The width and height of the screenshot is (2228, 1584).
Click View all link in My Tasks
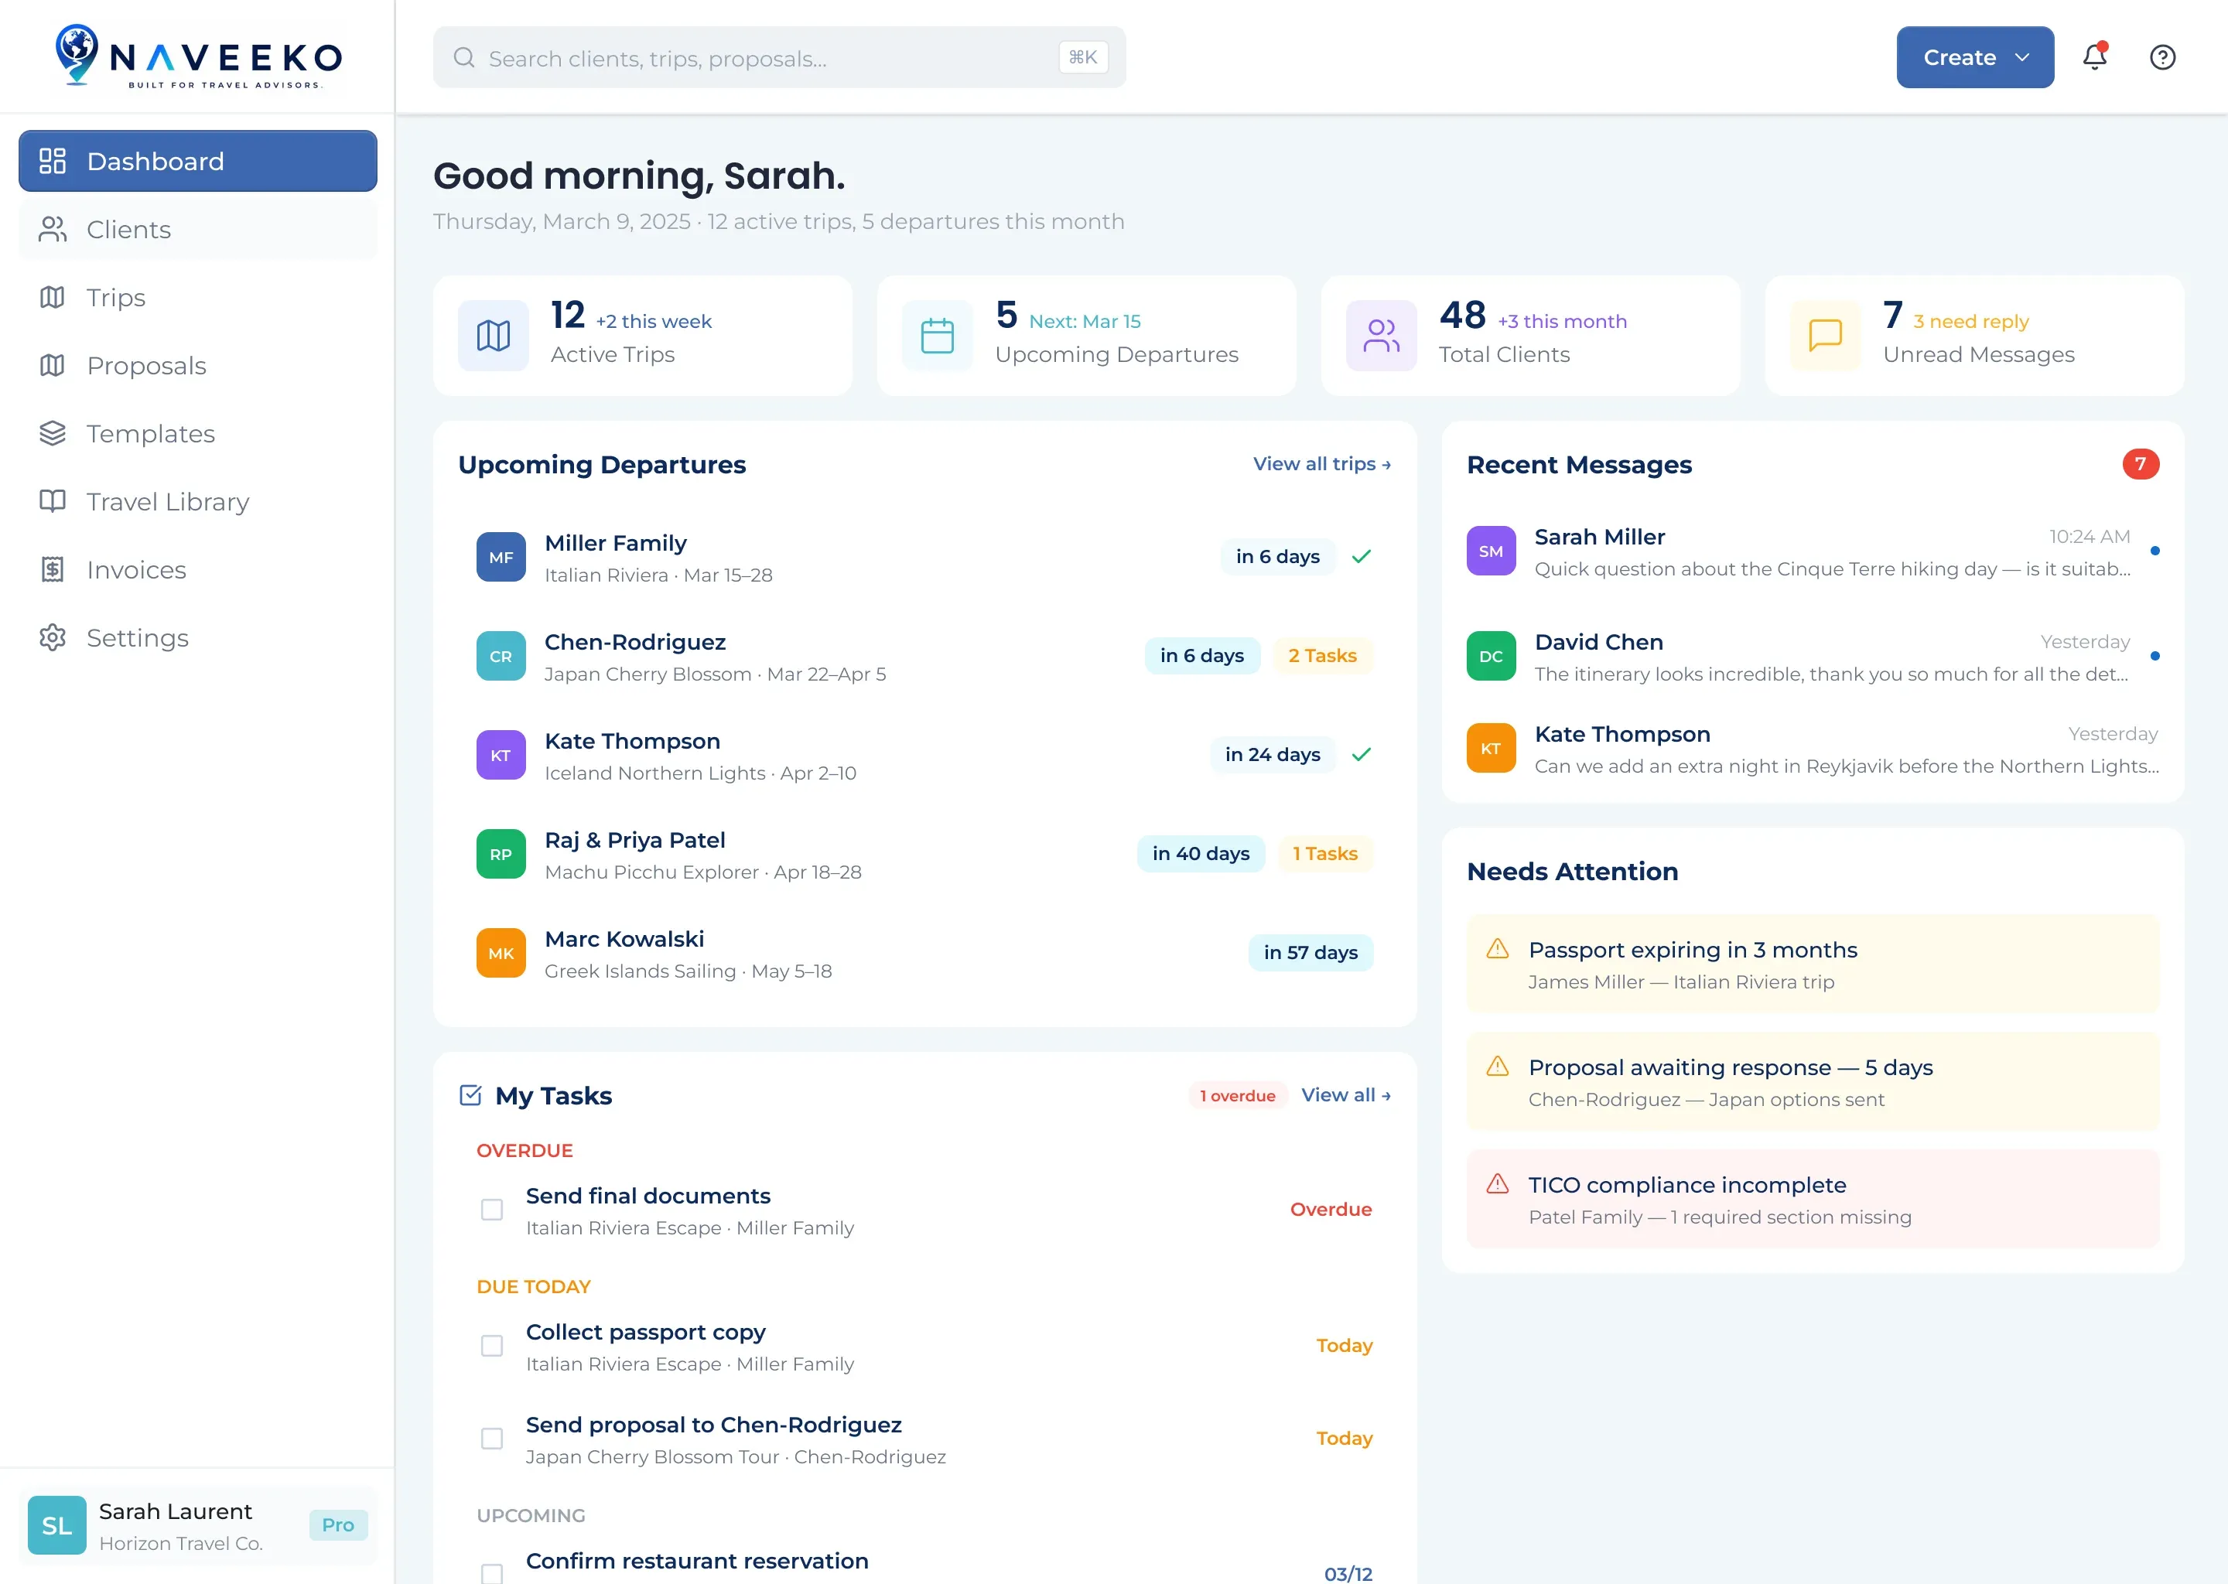point(1345,1095)
